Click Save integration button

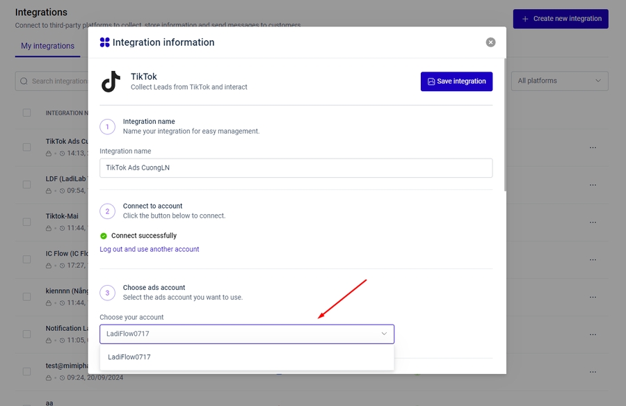pyautogui.click(x=456, y=81)
